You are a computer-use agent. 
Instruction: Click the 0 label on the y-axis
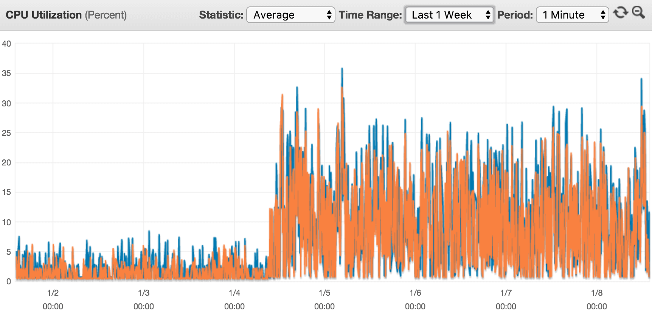pyautogui.click(x=8, y=281)
